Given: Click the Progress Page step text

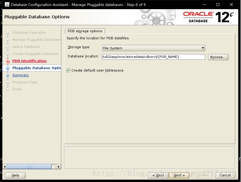Looking at the screenshot, I should point(25,82).
